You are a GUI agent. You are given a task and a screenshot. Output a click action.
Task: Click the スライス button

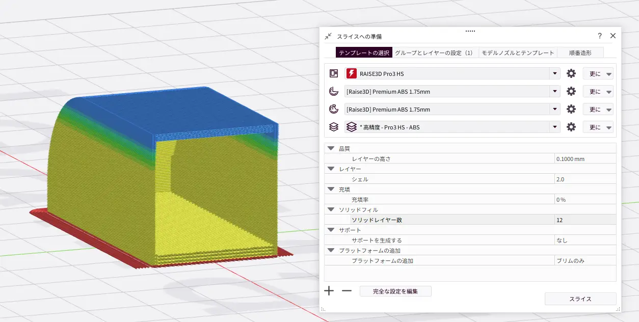[580, 299]
